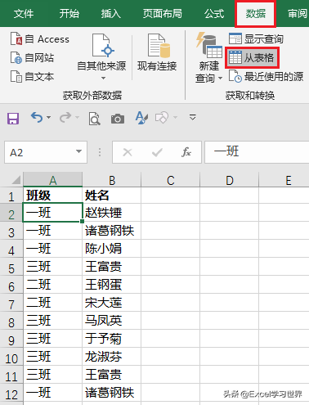Select column D header

click(x=230, y=180)
